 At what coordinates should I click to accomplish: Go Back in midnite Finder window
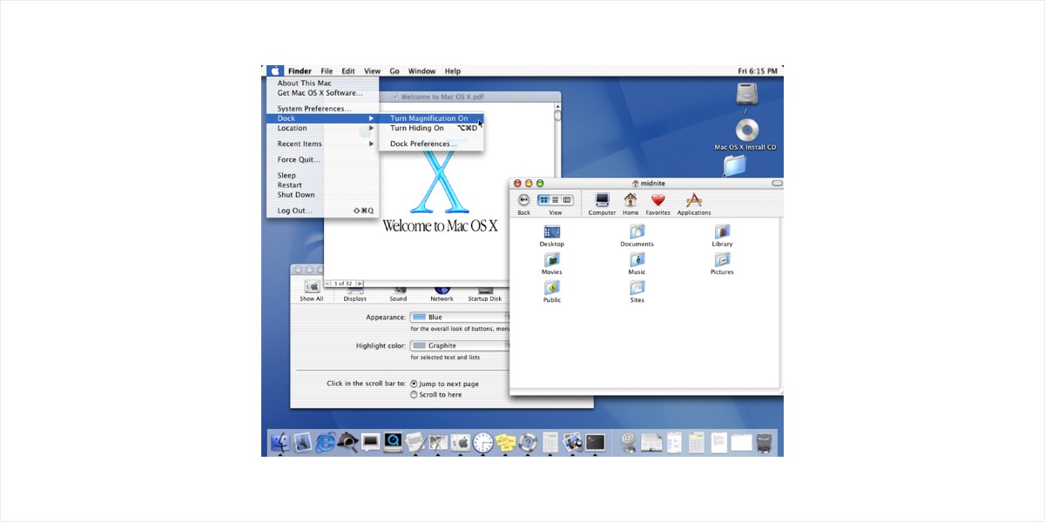(x=524, y=204)
